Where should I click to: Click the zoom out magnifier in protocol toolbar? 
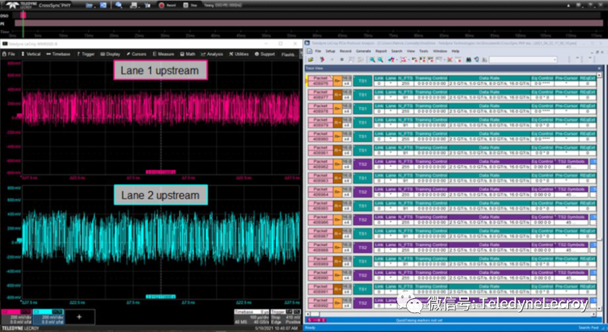pyautogui.click(x=380, y=60)
